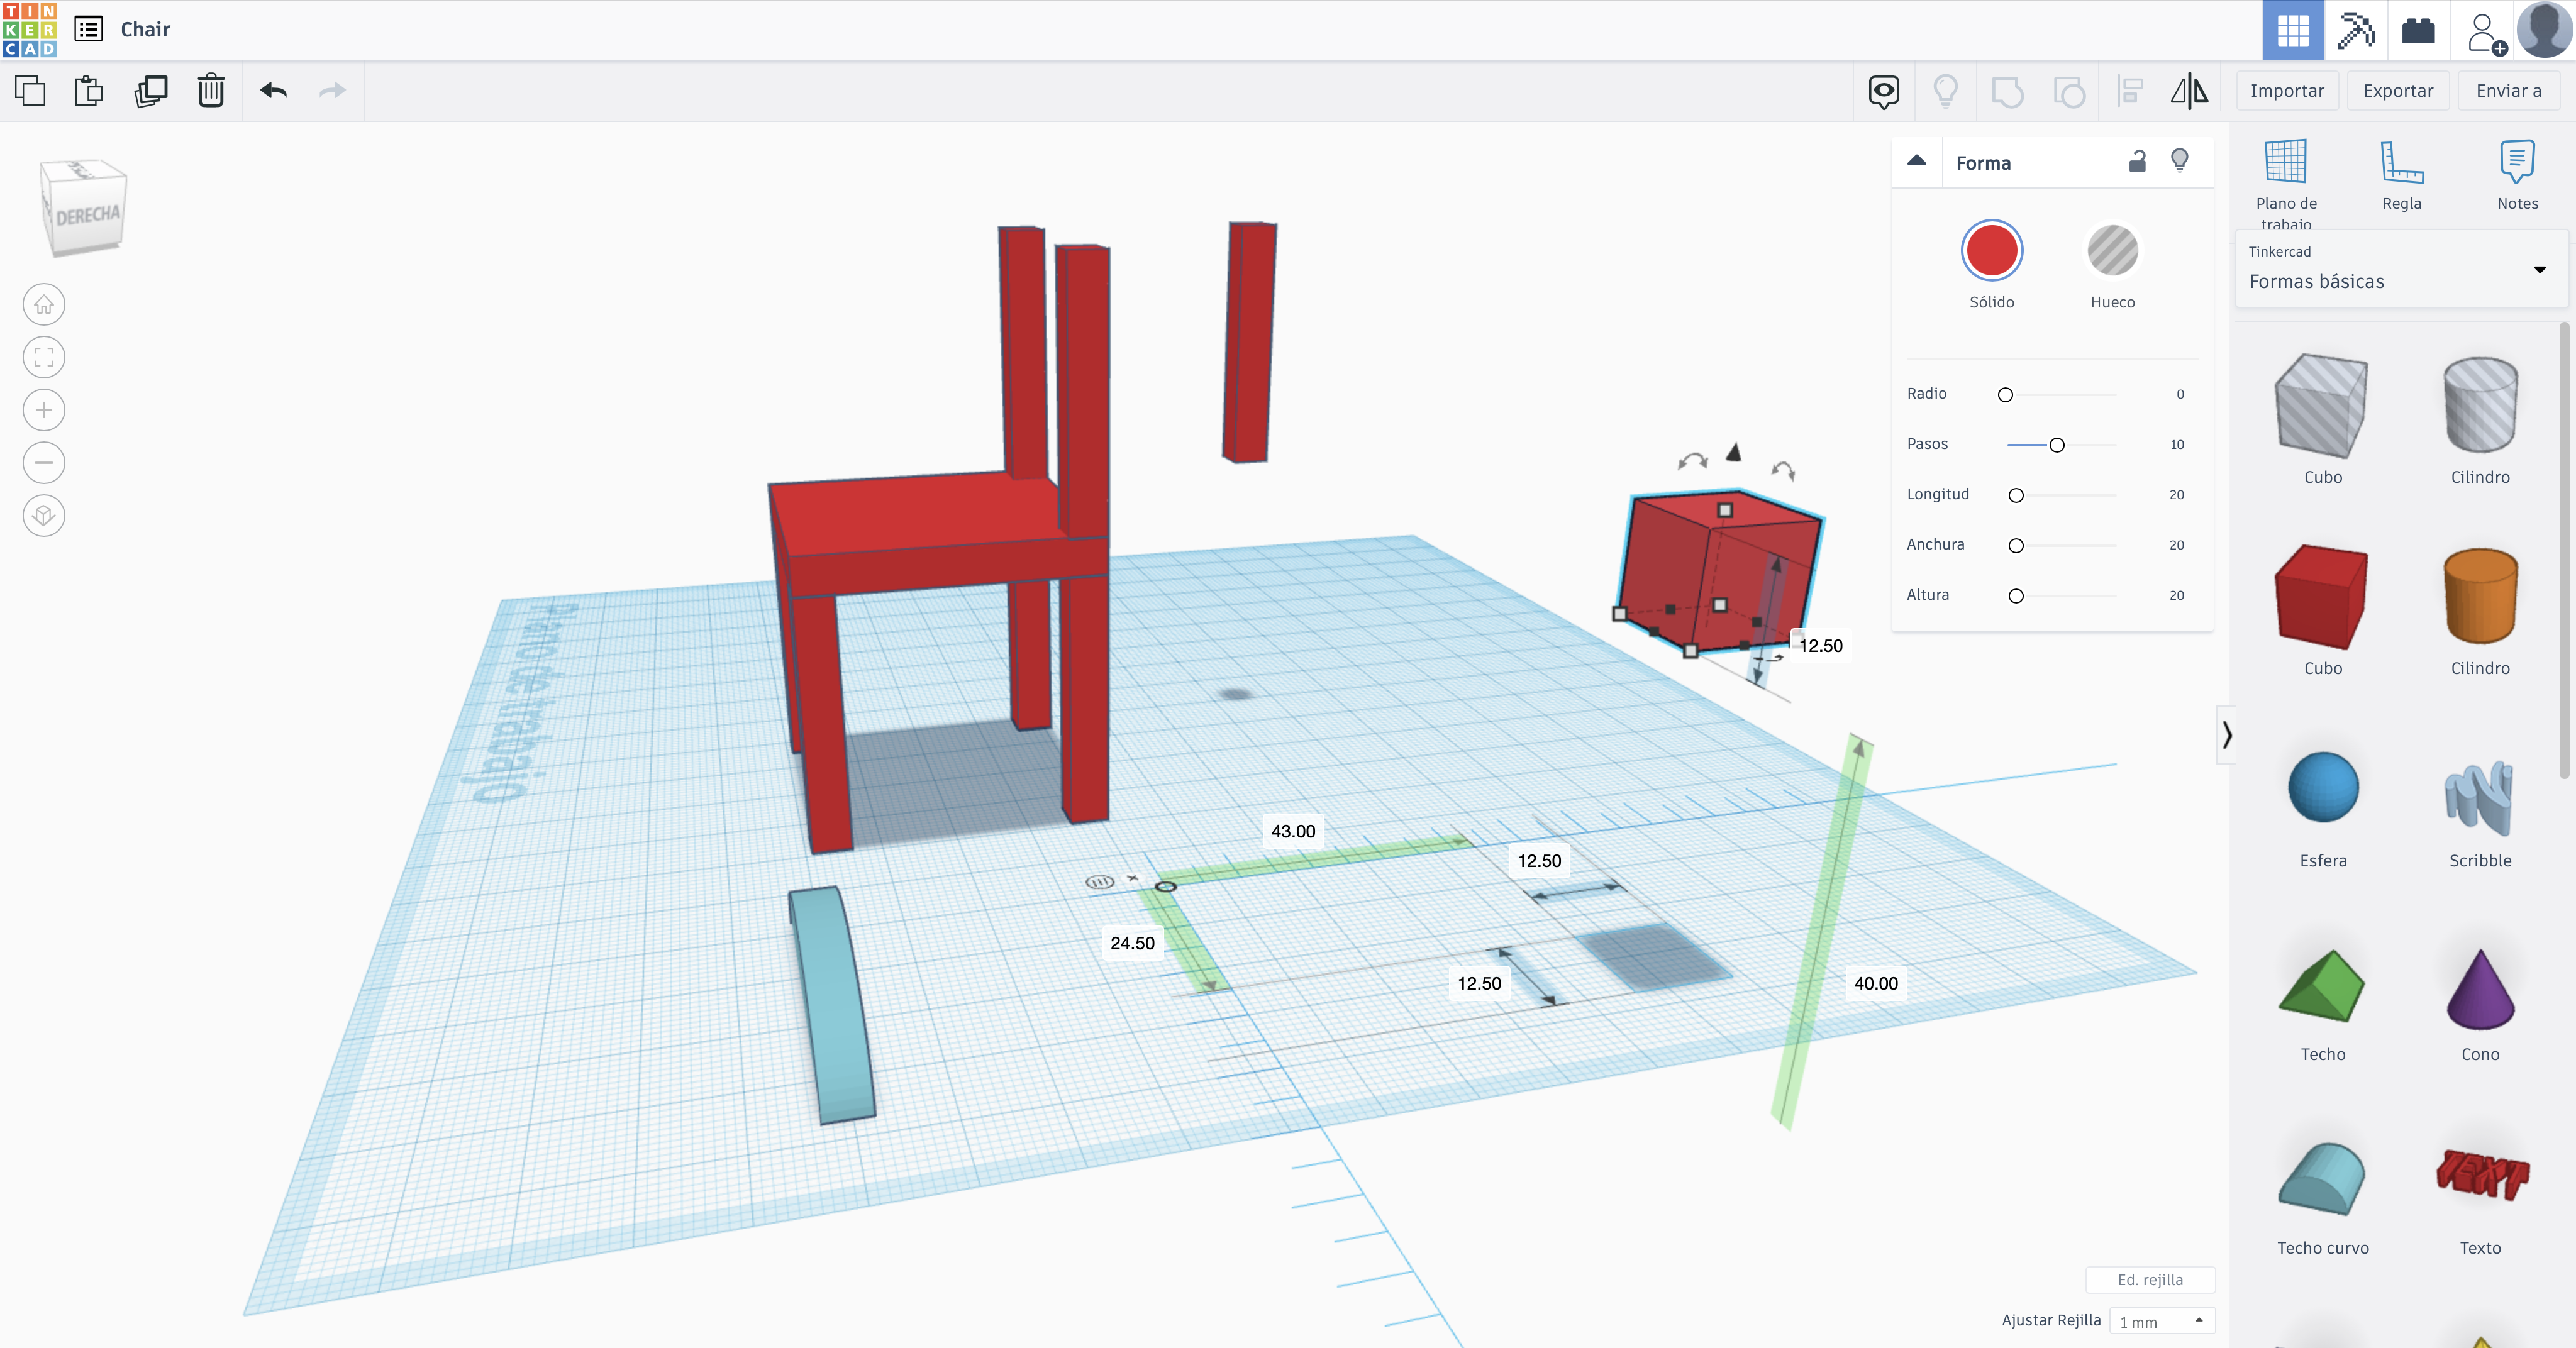
Task: Delete selection with the trash icon
Action: point(211,91)
